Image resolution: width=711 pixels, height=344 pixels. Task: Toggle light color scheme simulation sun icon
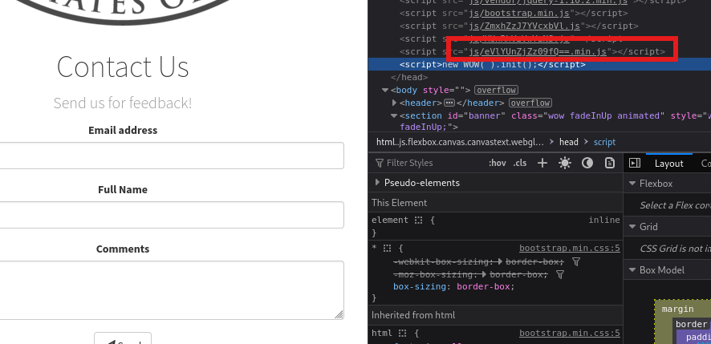click(564, 163)
